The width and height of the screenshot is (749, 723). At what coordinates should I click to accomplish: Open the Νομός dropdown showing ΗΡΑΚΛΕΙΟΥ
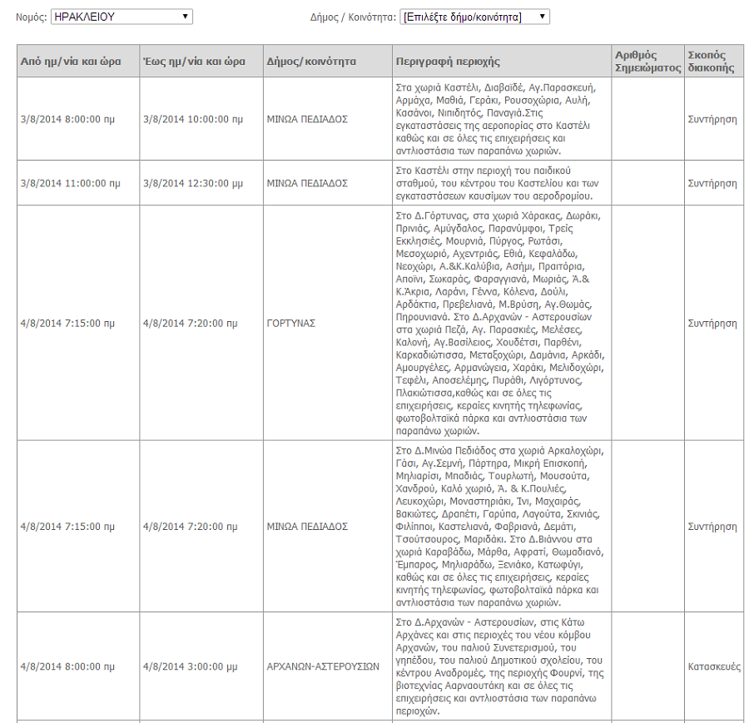121,17
